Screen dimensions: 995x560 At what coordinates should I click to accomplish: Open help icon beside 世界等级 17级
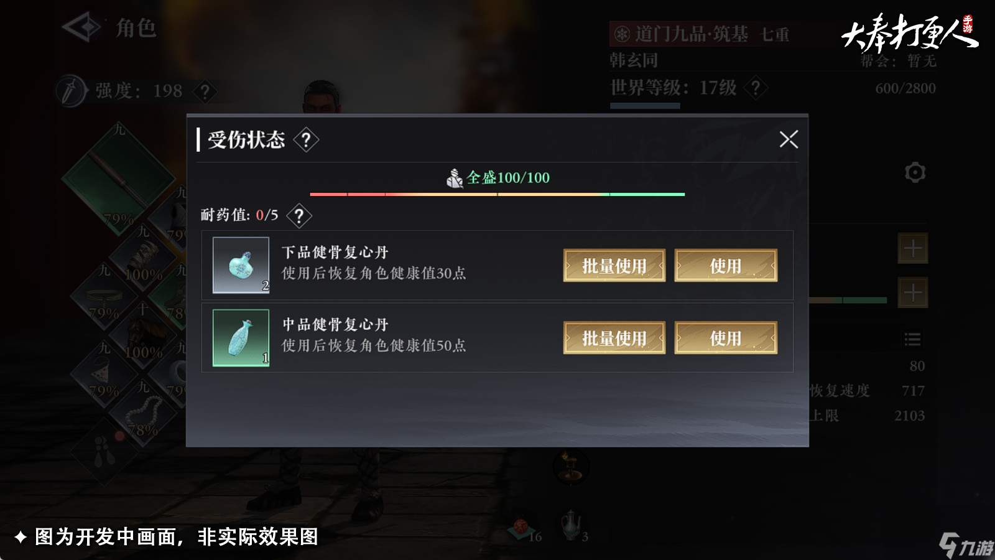756,88
